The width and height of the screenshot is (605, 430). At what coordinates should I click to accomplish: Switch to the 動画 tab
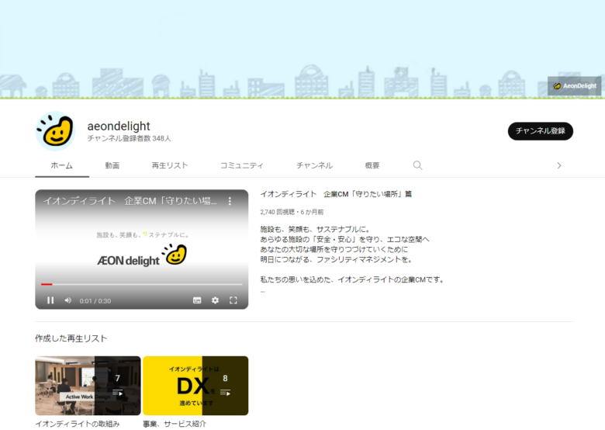pos(112,165)
